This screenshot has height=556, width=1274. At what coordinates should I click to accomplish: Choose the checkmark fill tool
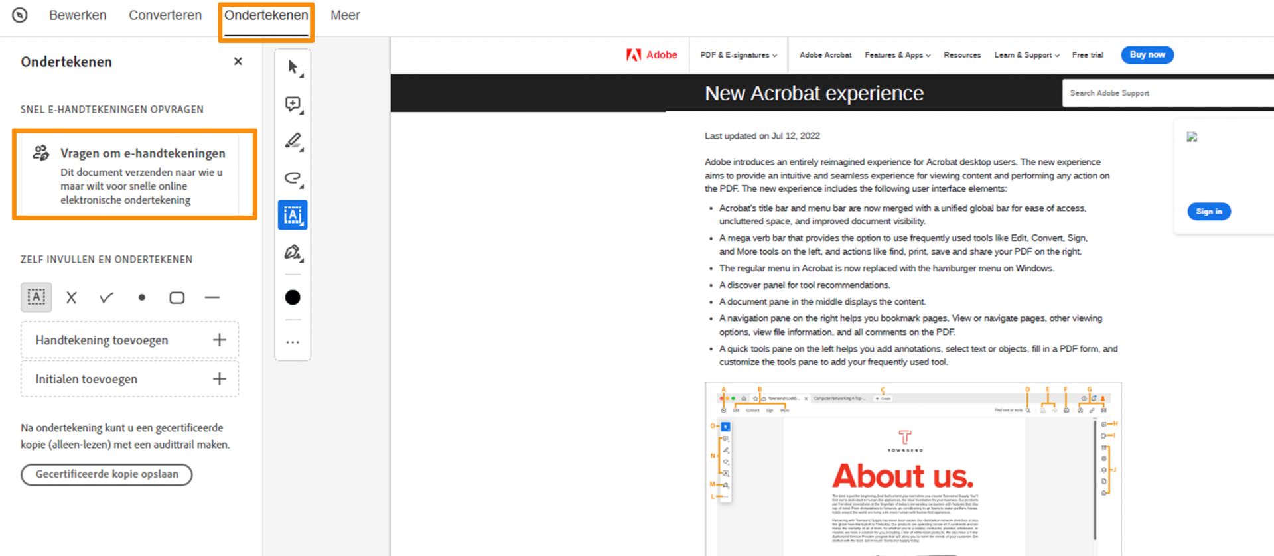click(x=106, y=298)
